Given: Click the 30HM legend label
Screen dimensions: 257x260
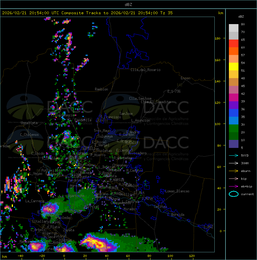Looking at the screenshot, I should point(245,163).
